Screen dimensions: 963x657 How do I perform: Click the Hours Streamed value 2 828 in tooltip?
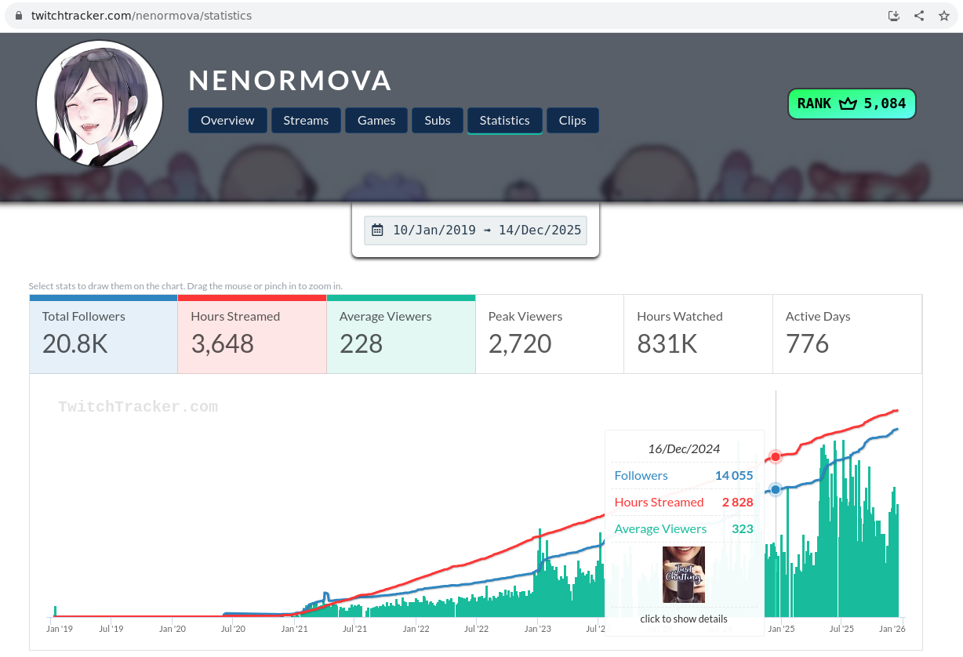738,502
